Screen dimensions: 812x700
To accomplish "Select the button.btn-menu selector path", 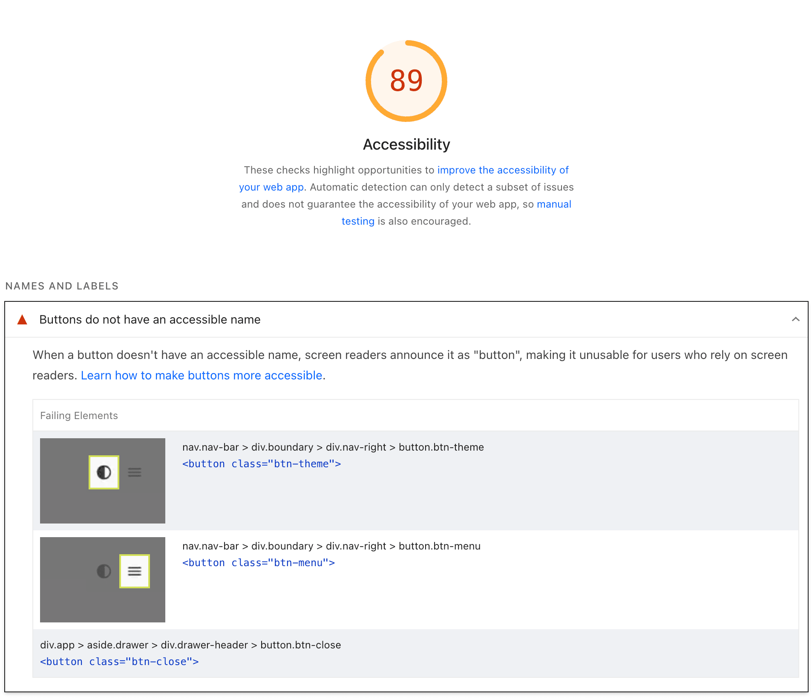I will point(331,546).
